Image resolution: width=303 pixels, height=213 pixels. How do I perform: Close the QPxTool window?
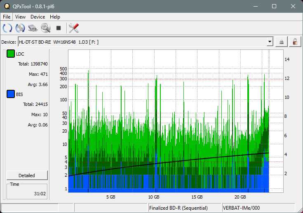(x=293, y=6)
